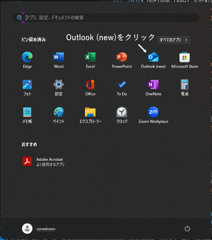Click the ピン留め済み heading text
This screenshot has width=212, height=240.
pos(33,40)
